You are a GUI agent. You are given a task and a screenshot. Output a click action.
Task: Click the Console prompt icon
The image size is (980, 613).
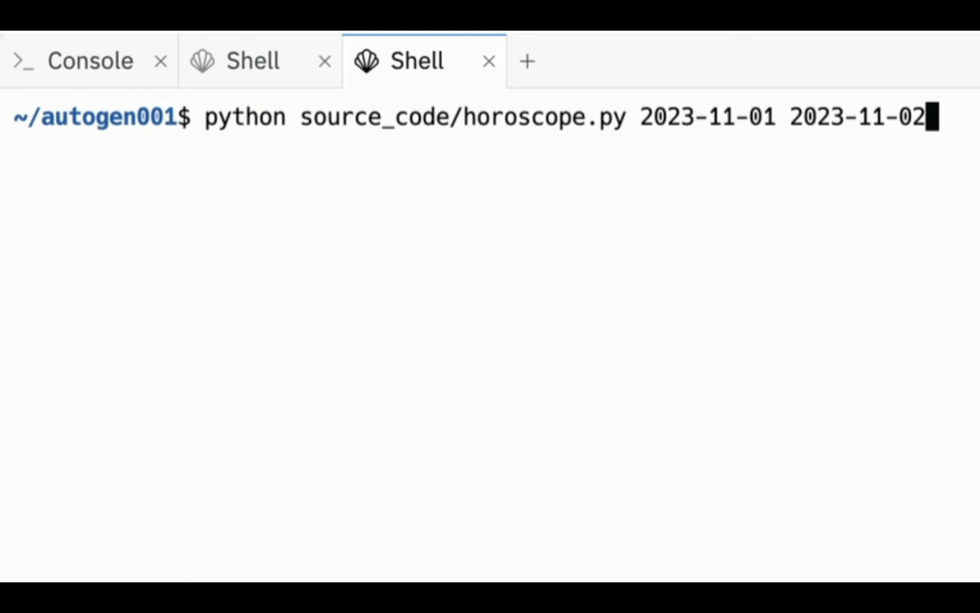23,62
